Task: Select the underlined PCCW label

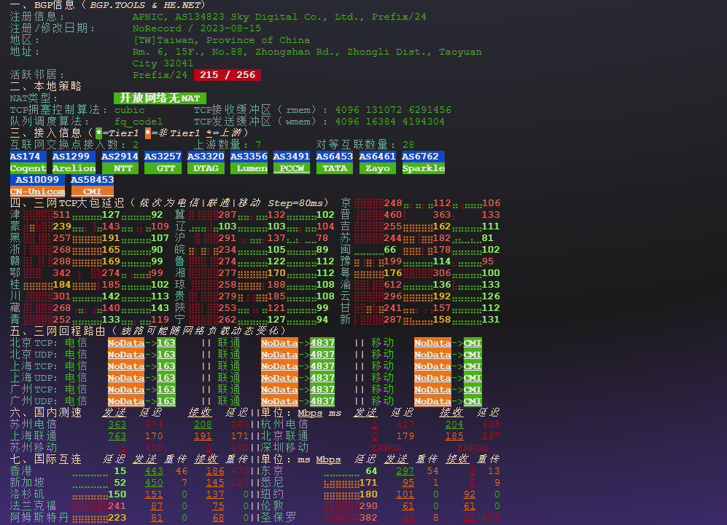Action: click(292, 168)
